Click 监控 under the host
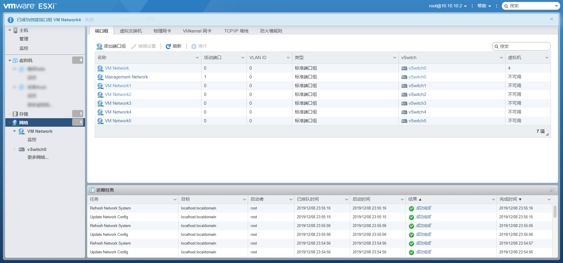This screenshot has width=563, height=263. (24, 48)
